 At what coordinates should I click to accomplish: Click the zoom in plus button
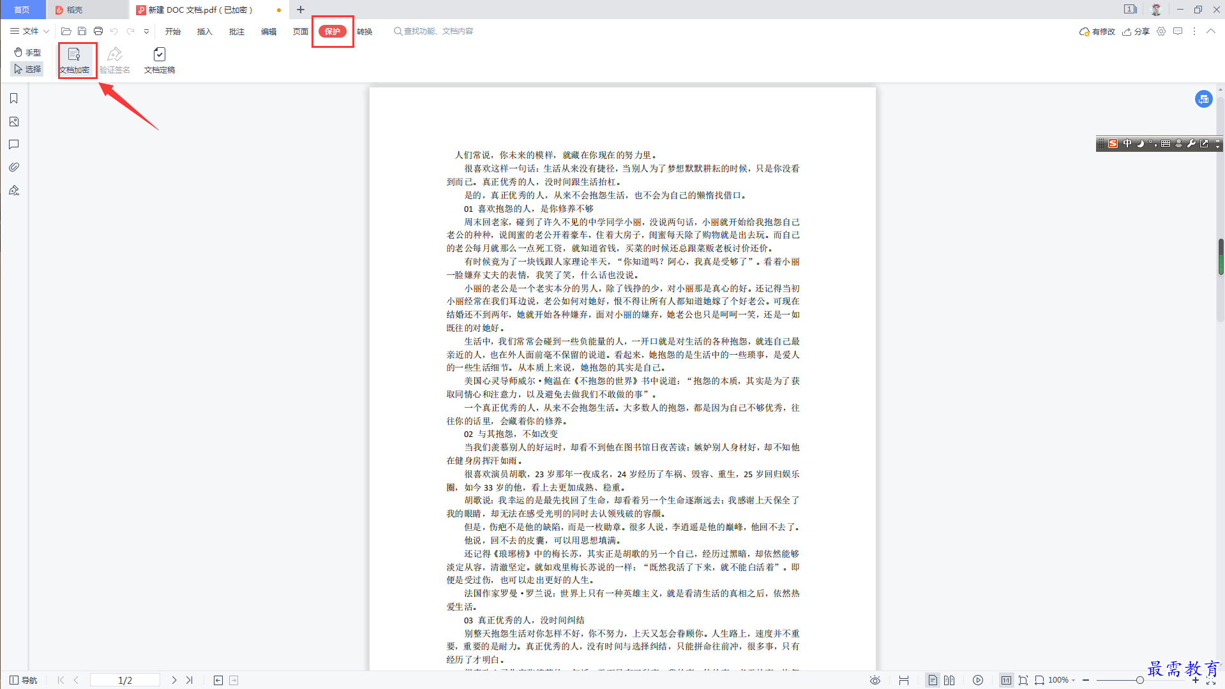tap(1196, 680)
